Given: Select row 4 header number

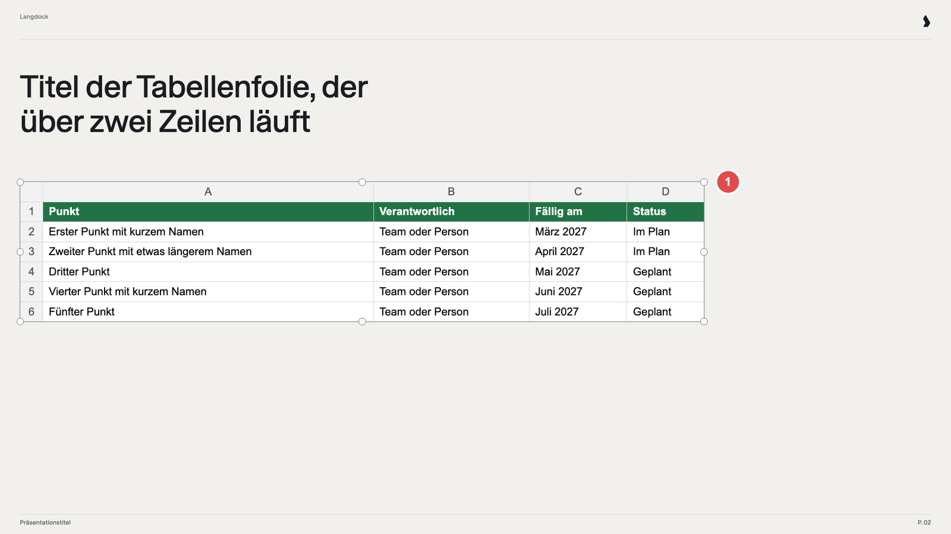Looking at the screenshot, I should tap(32, 272).
